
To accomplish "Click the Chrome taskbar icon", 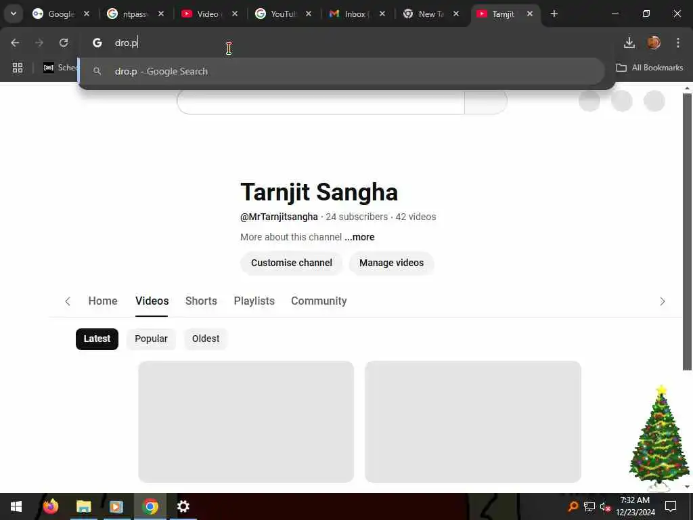I will [150, 506].
